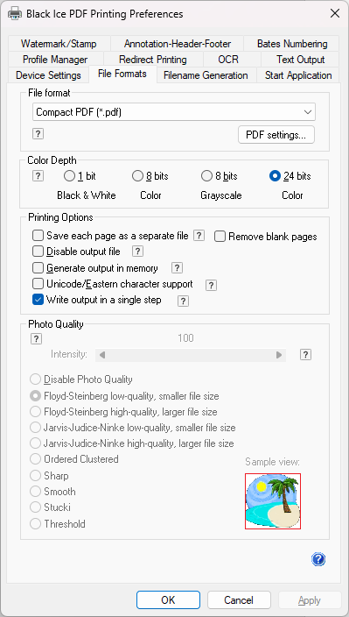Image resolution: width=349 pixels, height=617 pixels.
Task: Click help icon beside Disable output file
Action: pos(138,252)
